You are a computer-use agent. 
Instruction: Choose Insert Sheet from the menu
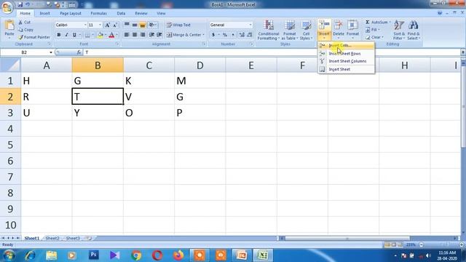pyautogui.click(x=347, y=69)
